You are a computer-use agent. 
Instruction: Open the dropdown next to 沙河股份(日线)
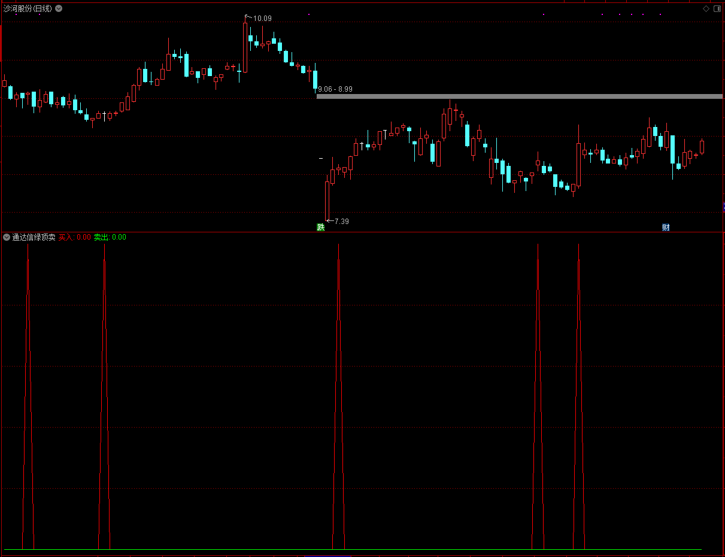coord(59,9)
